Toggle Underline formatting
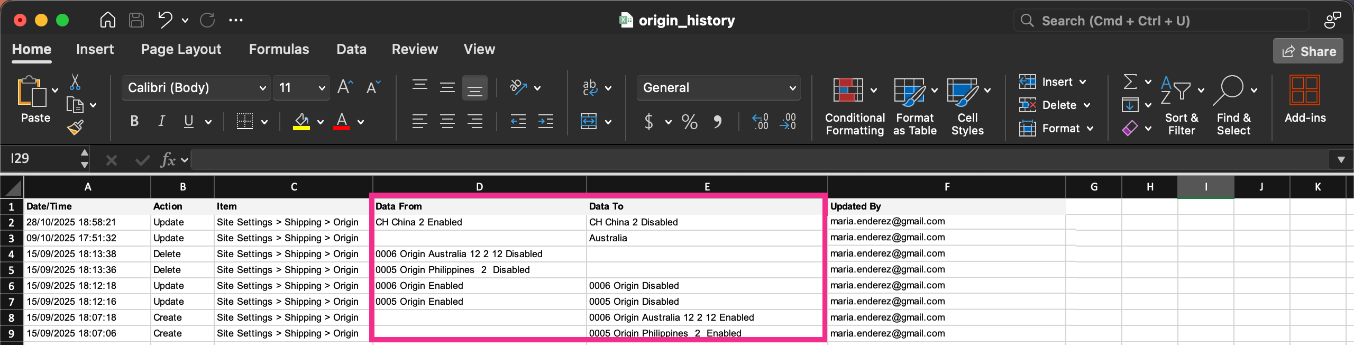The image size is (1354, 345). tap(188, 122)
